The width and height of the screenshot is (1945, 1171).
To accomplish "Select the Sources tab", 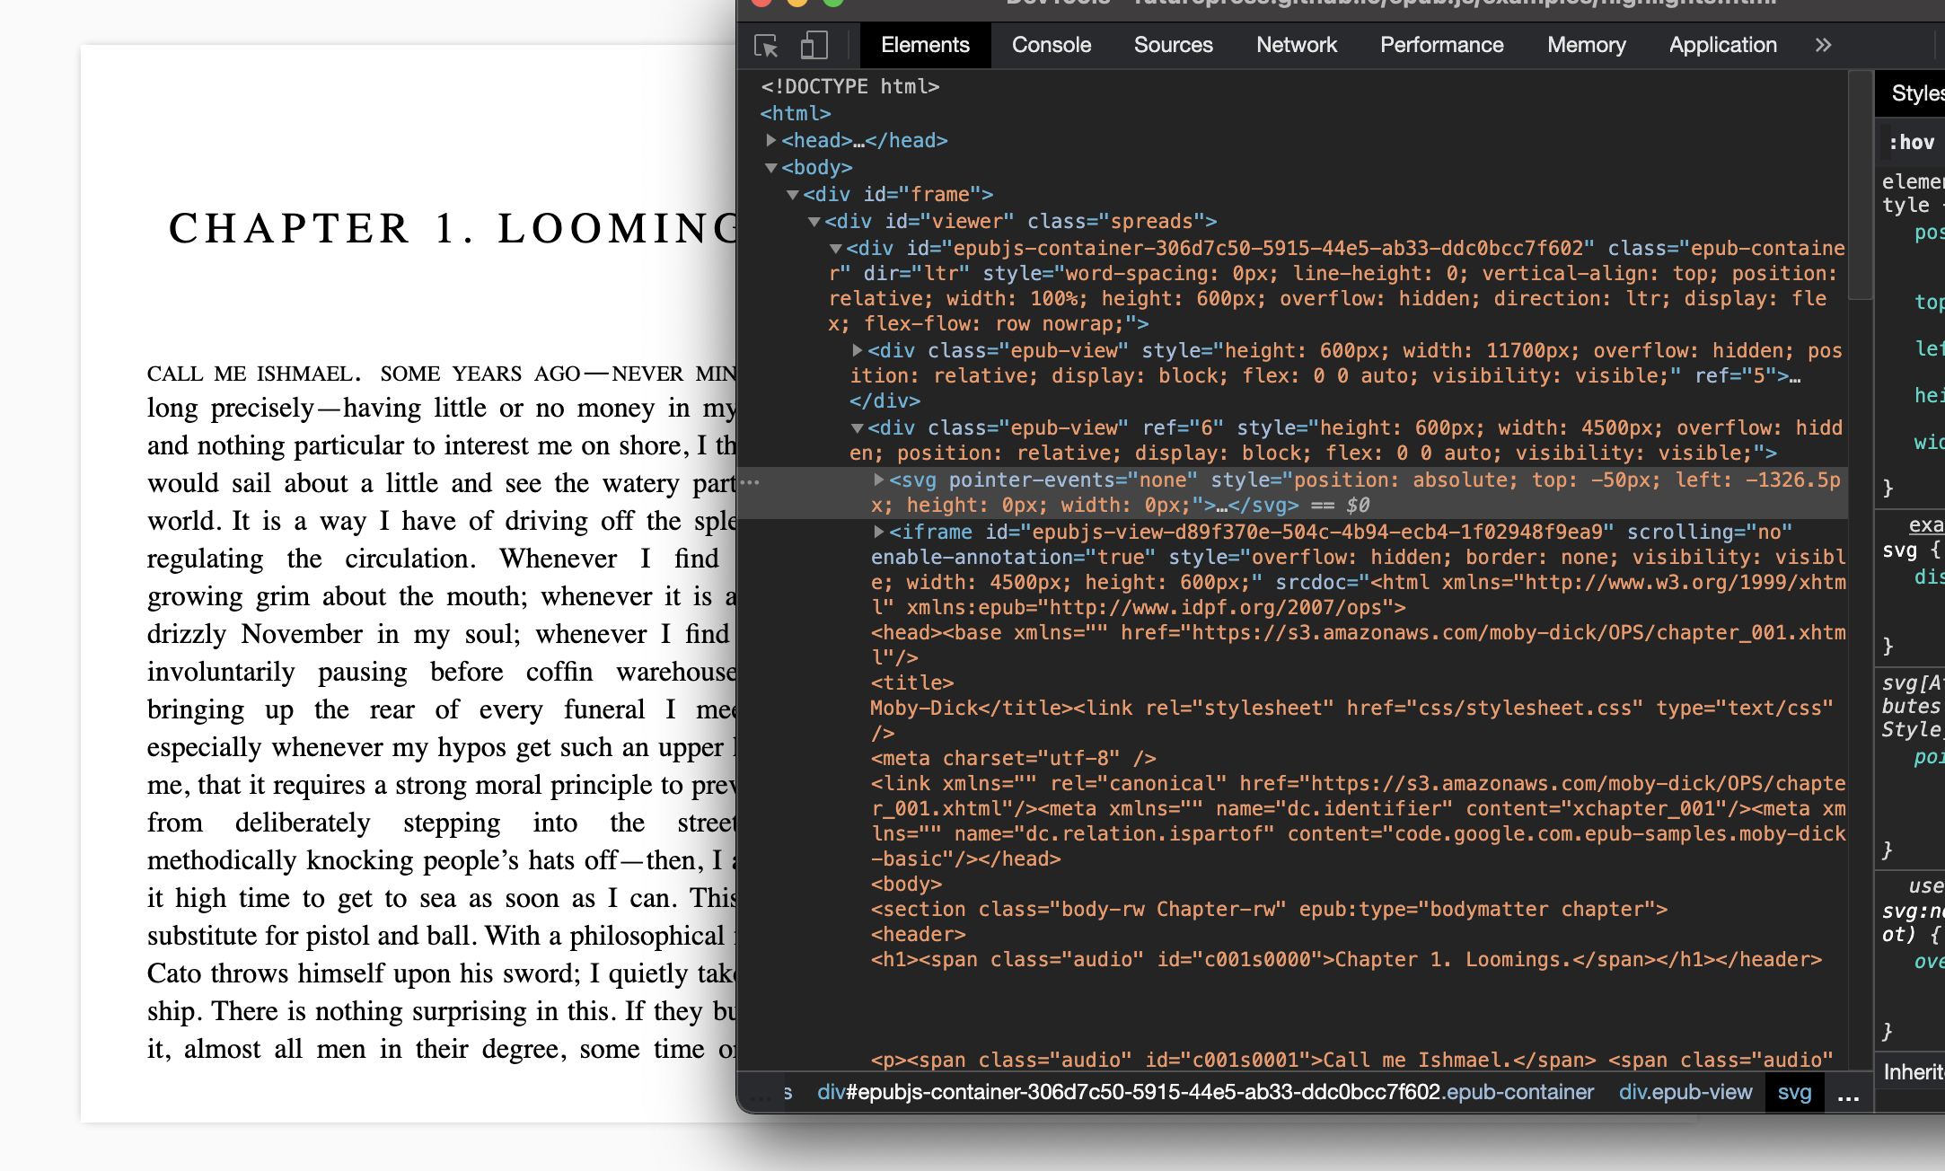I will click(x=1173, y=45).
